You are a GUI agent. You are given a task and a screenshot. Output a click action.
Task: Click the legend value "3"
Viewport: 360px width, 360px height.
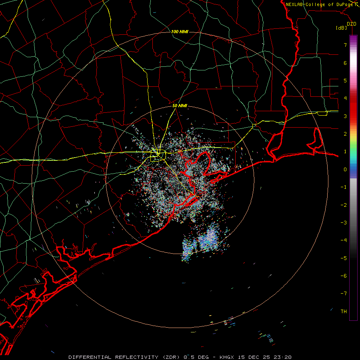click(x=345, y=116)
